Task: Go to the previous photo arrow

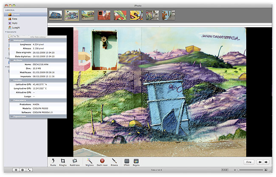Action: click(x=260, y=162)
